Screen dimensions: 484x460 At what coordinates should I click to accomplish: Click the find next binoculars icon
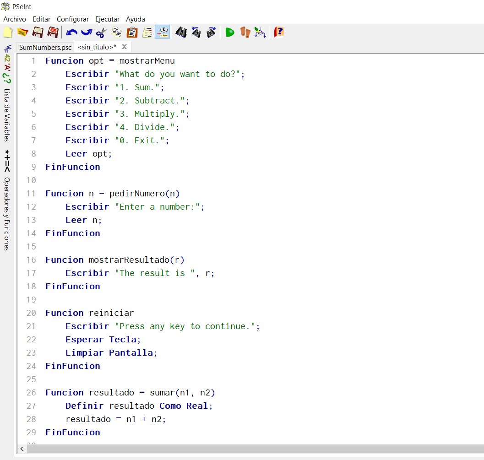click(211, 32)
